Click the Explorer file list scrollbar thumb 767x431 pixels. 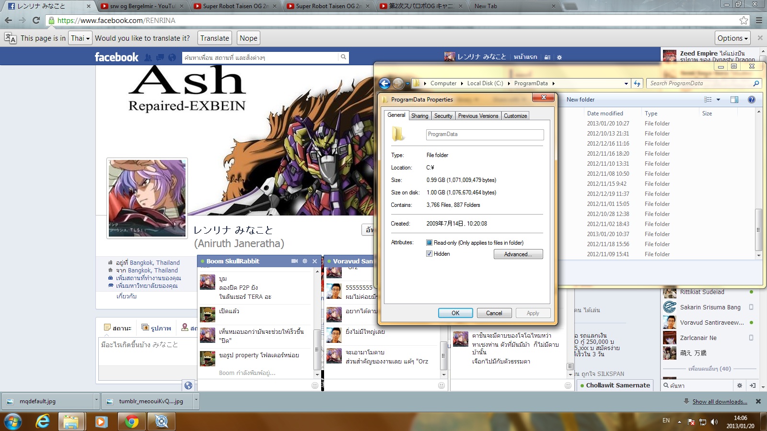[x=758, y=230]
